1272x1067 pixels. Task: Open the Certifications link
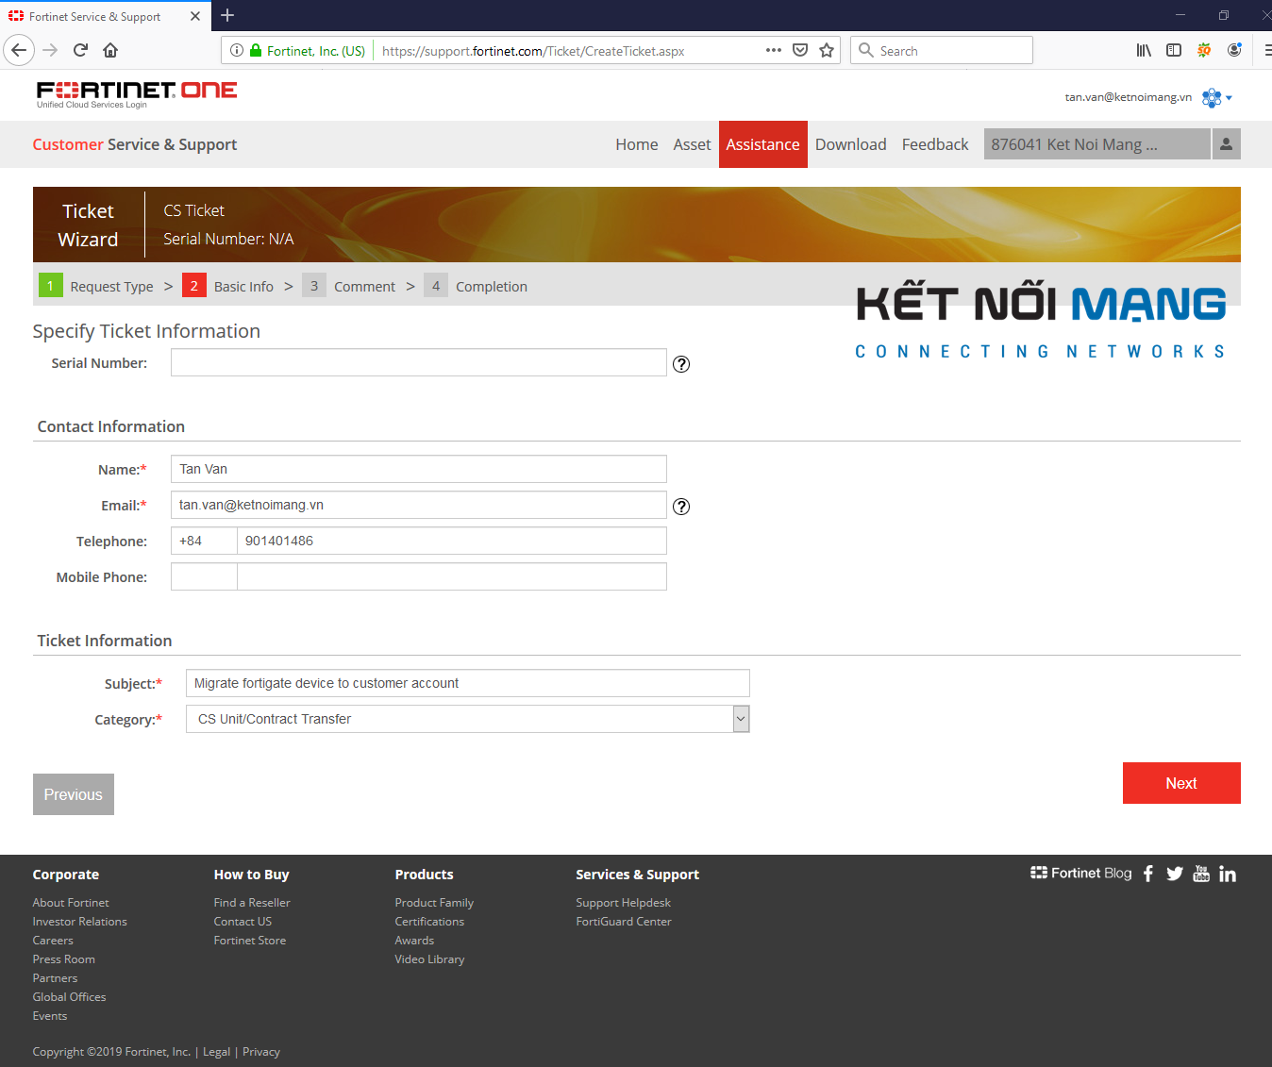coord(429,922)
